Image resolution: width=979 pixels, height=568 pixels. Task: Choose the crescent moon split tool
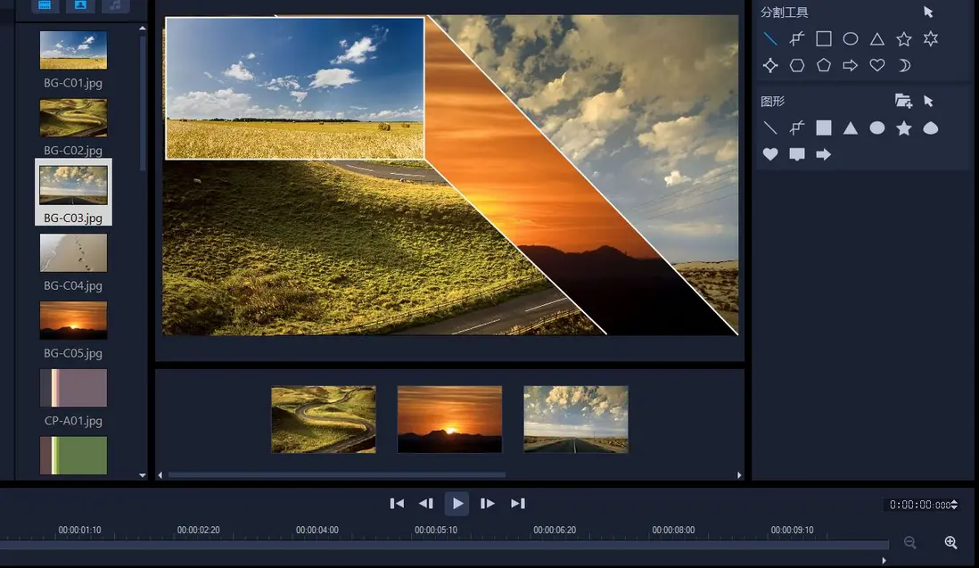tap(904, 65)
